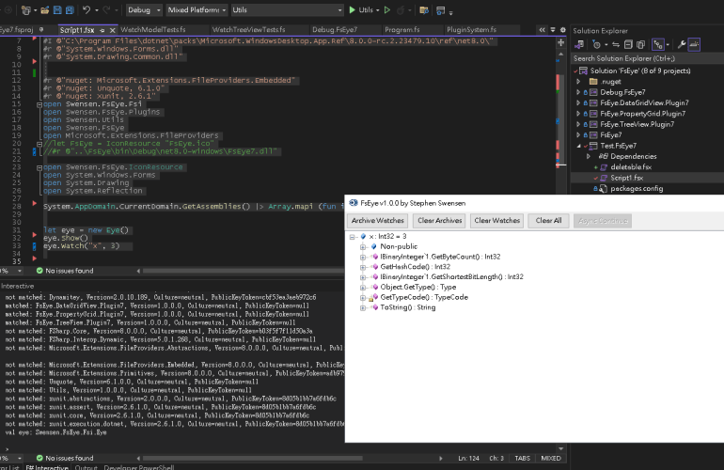Image resolution: width=724 pixels, height=470 pixels.
Task: Click the Save All toolbar icon
Action: tap(68, 10)
